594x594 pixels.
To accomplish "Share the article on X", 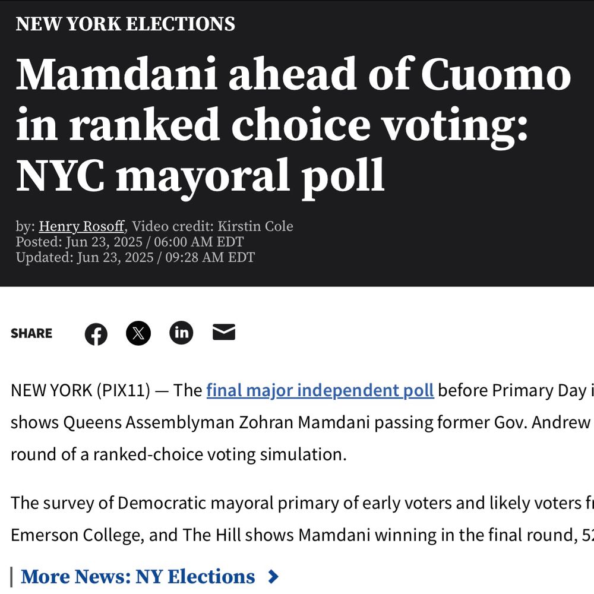I will (138, 333).
